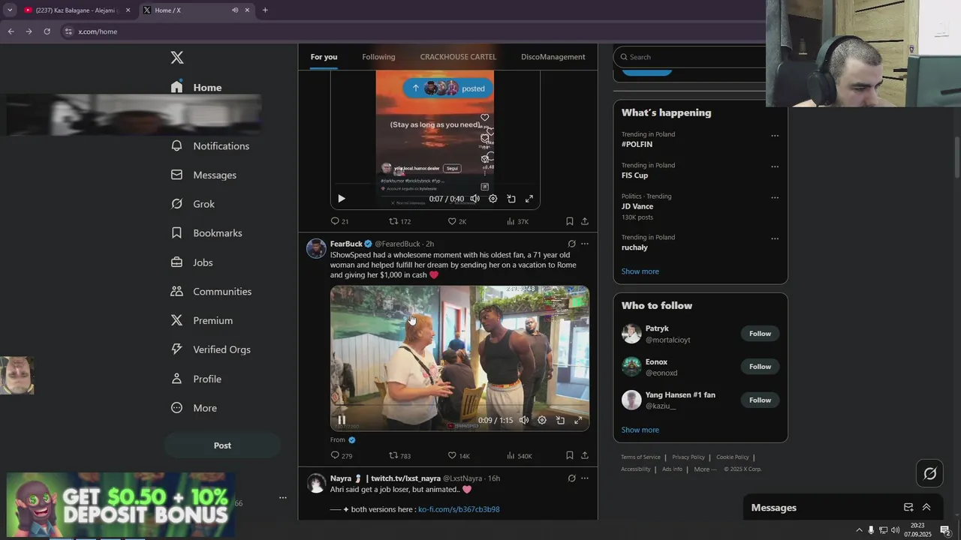Screen dimensions: 961x540
Task: View FearBuck post analytics 540K
Action: point(519,455)
